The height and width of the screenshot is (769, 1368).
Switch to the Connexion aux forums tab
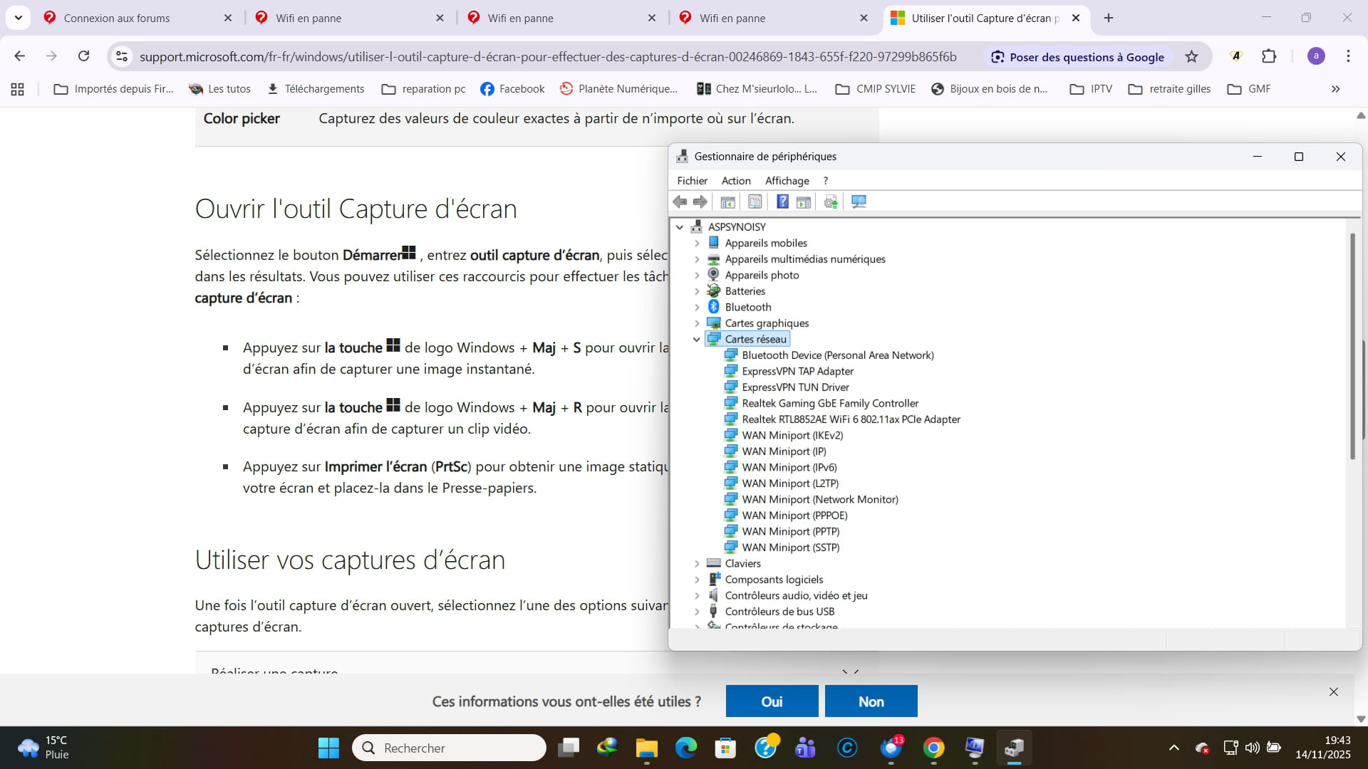(117, 19)
